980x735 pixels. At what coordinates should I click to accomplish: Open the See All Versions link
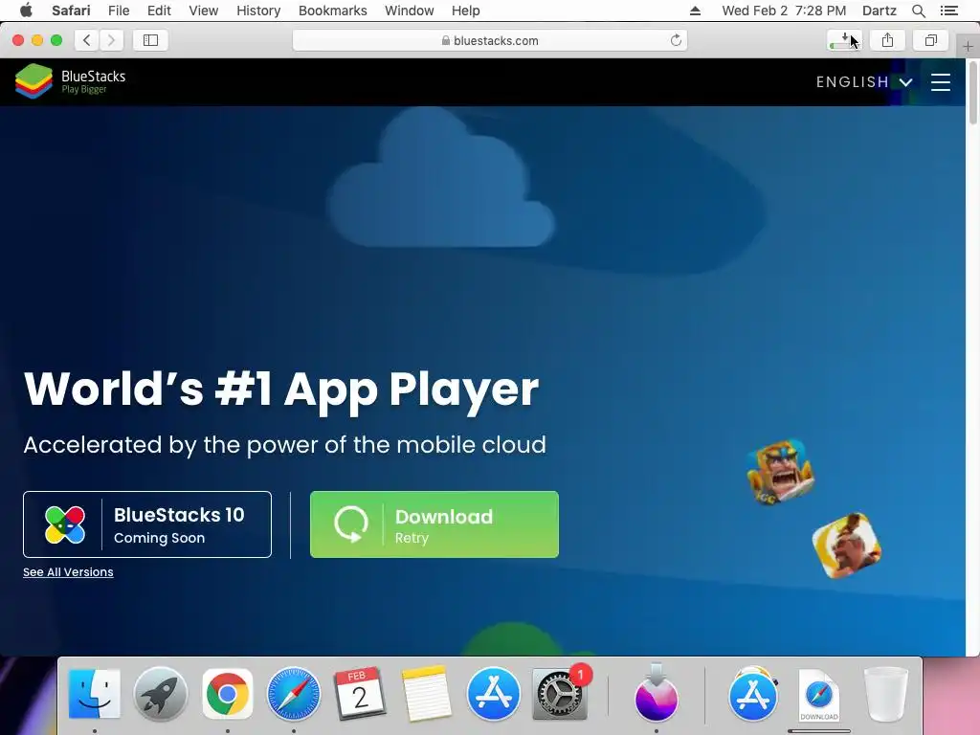tap(68, 572)
